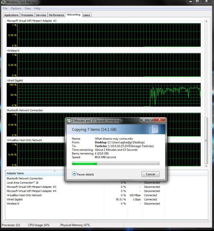Screen dimensions: 214x231
Task: Click the 80.6 MB/second speed value
Action: (105, 157)
